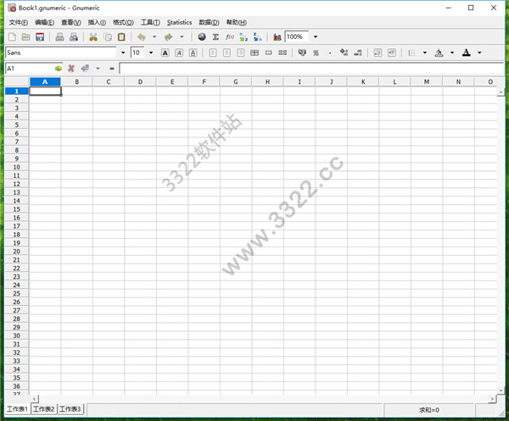
Task: Click the select-all corner button
Action: [17, 82]
